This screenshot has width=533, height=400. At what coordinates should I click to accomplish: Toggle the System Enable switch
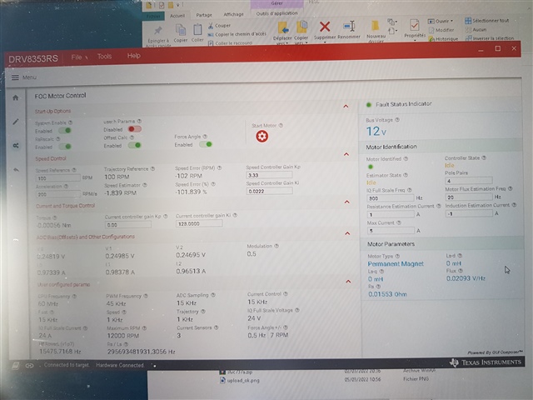click(65, 131)
